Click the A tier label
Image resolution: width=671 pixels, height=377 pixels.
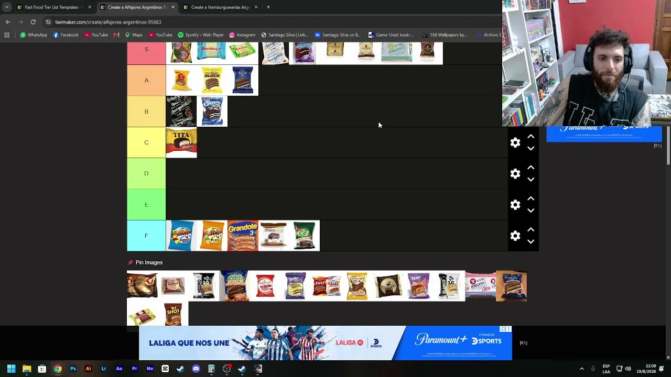(146, 80)
